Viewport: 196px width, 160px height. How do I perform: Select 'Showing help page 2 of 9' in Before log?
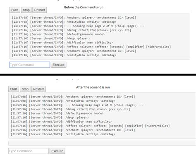pos(78,26)
